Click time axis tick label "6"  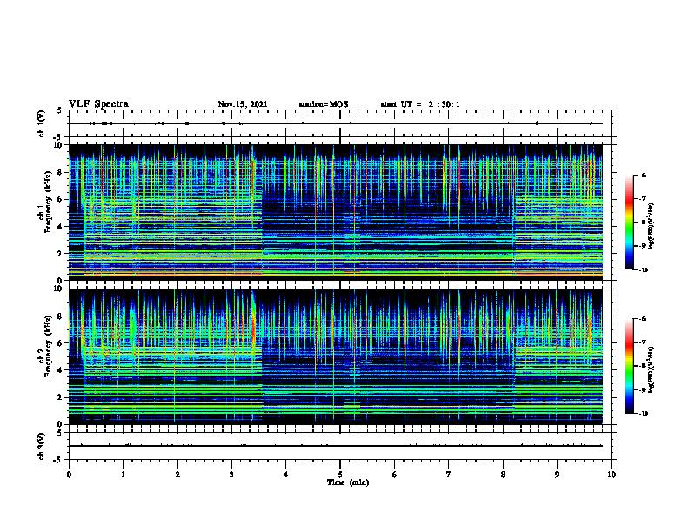tap(394, 475)
